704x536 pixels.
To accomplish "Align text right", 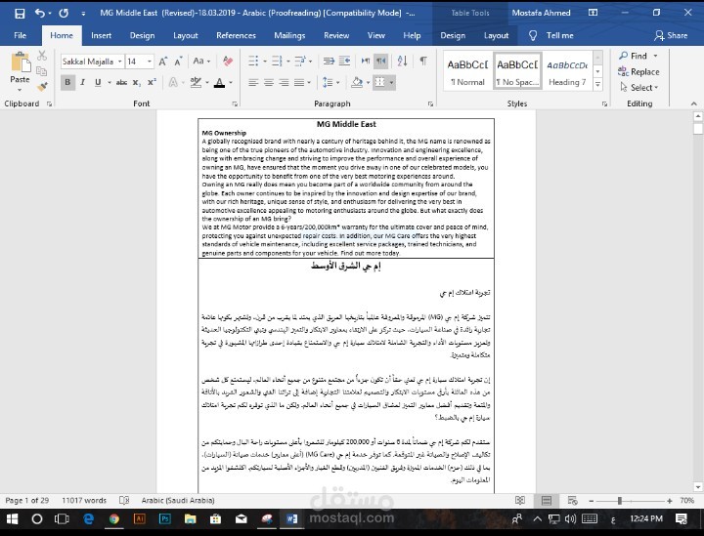I will (284, 82).
